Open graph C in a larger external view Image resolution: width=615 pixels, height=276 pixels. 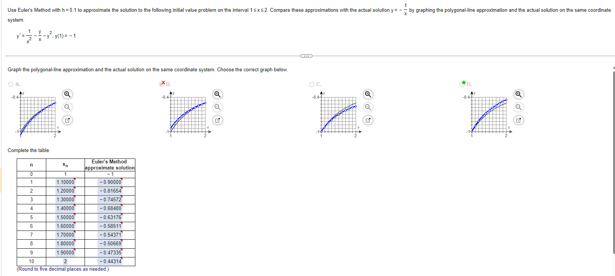(x=368, y=120)
